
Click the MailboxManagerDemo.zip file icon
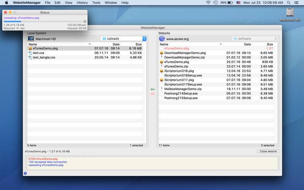(161, 89)
